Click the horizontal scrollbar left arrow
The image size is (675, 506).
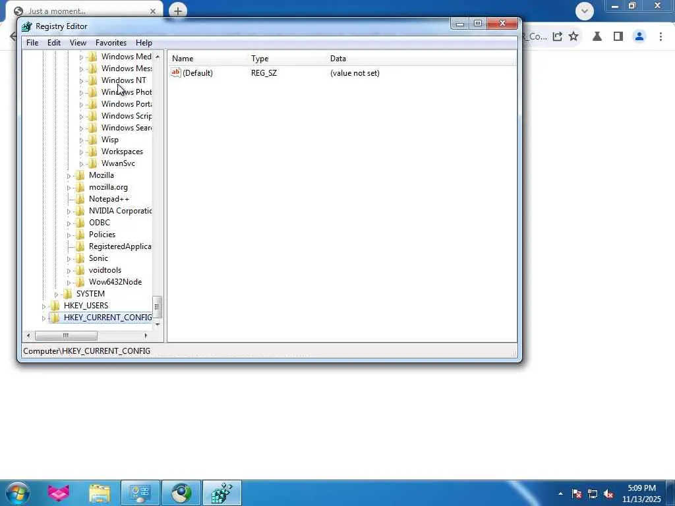[28, 335]
